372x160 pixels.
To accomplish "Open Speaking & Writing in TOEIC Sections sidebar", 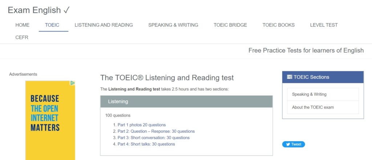I will tap(309, 94).
